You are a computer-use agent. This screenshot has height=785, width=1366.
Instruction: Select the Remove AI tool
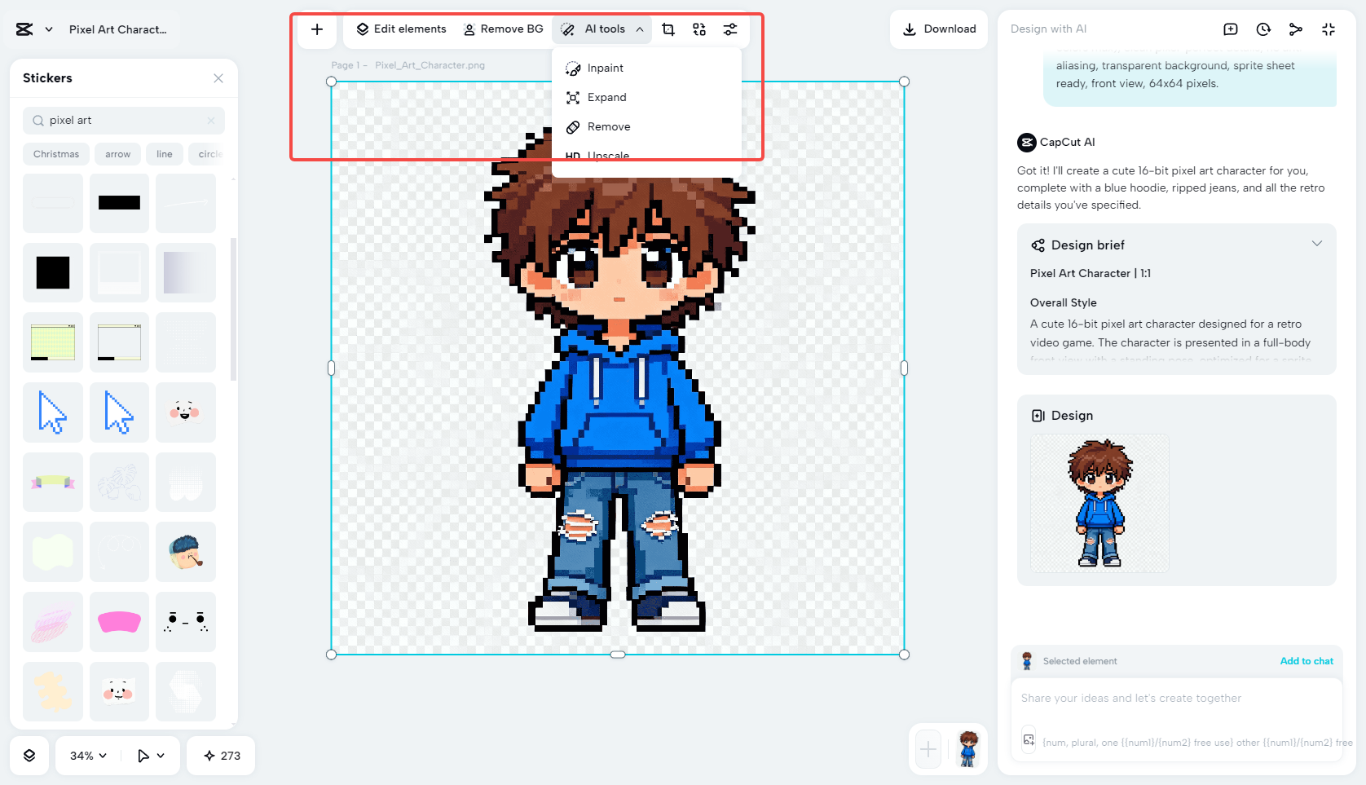click(x=608, y=126)
